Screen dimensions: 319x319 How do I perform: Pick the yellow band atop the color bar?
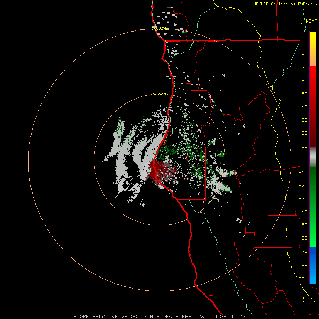(313, 49)
